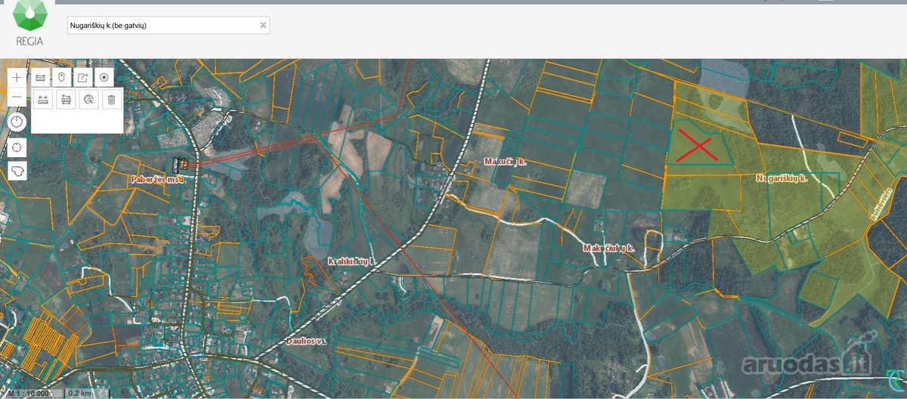Screen dimensions: 907x399
Task: Reset map rotation with compass button
Action: pyautogui.click(x=17, y=122)
